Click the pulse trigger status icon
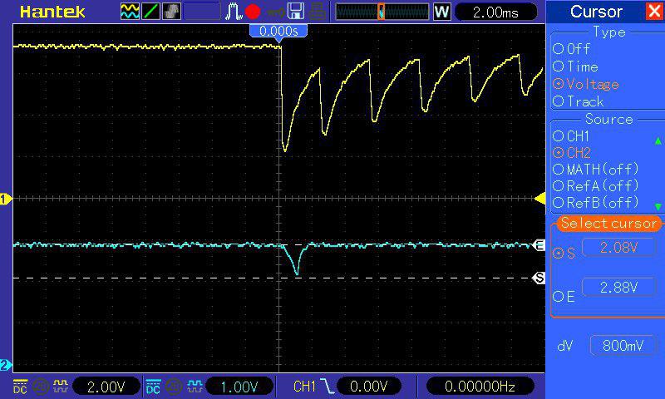 233,12
